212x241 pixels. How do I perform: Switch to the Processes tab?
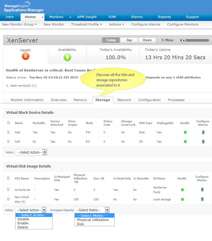tap(176, 100)
